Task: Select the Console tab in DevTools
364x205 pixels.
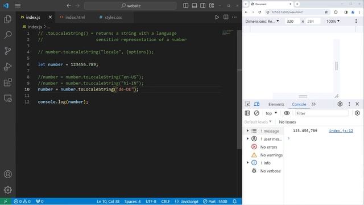Action: (299, 104)
